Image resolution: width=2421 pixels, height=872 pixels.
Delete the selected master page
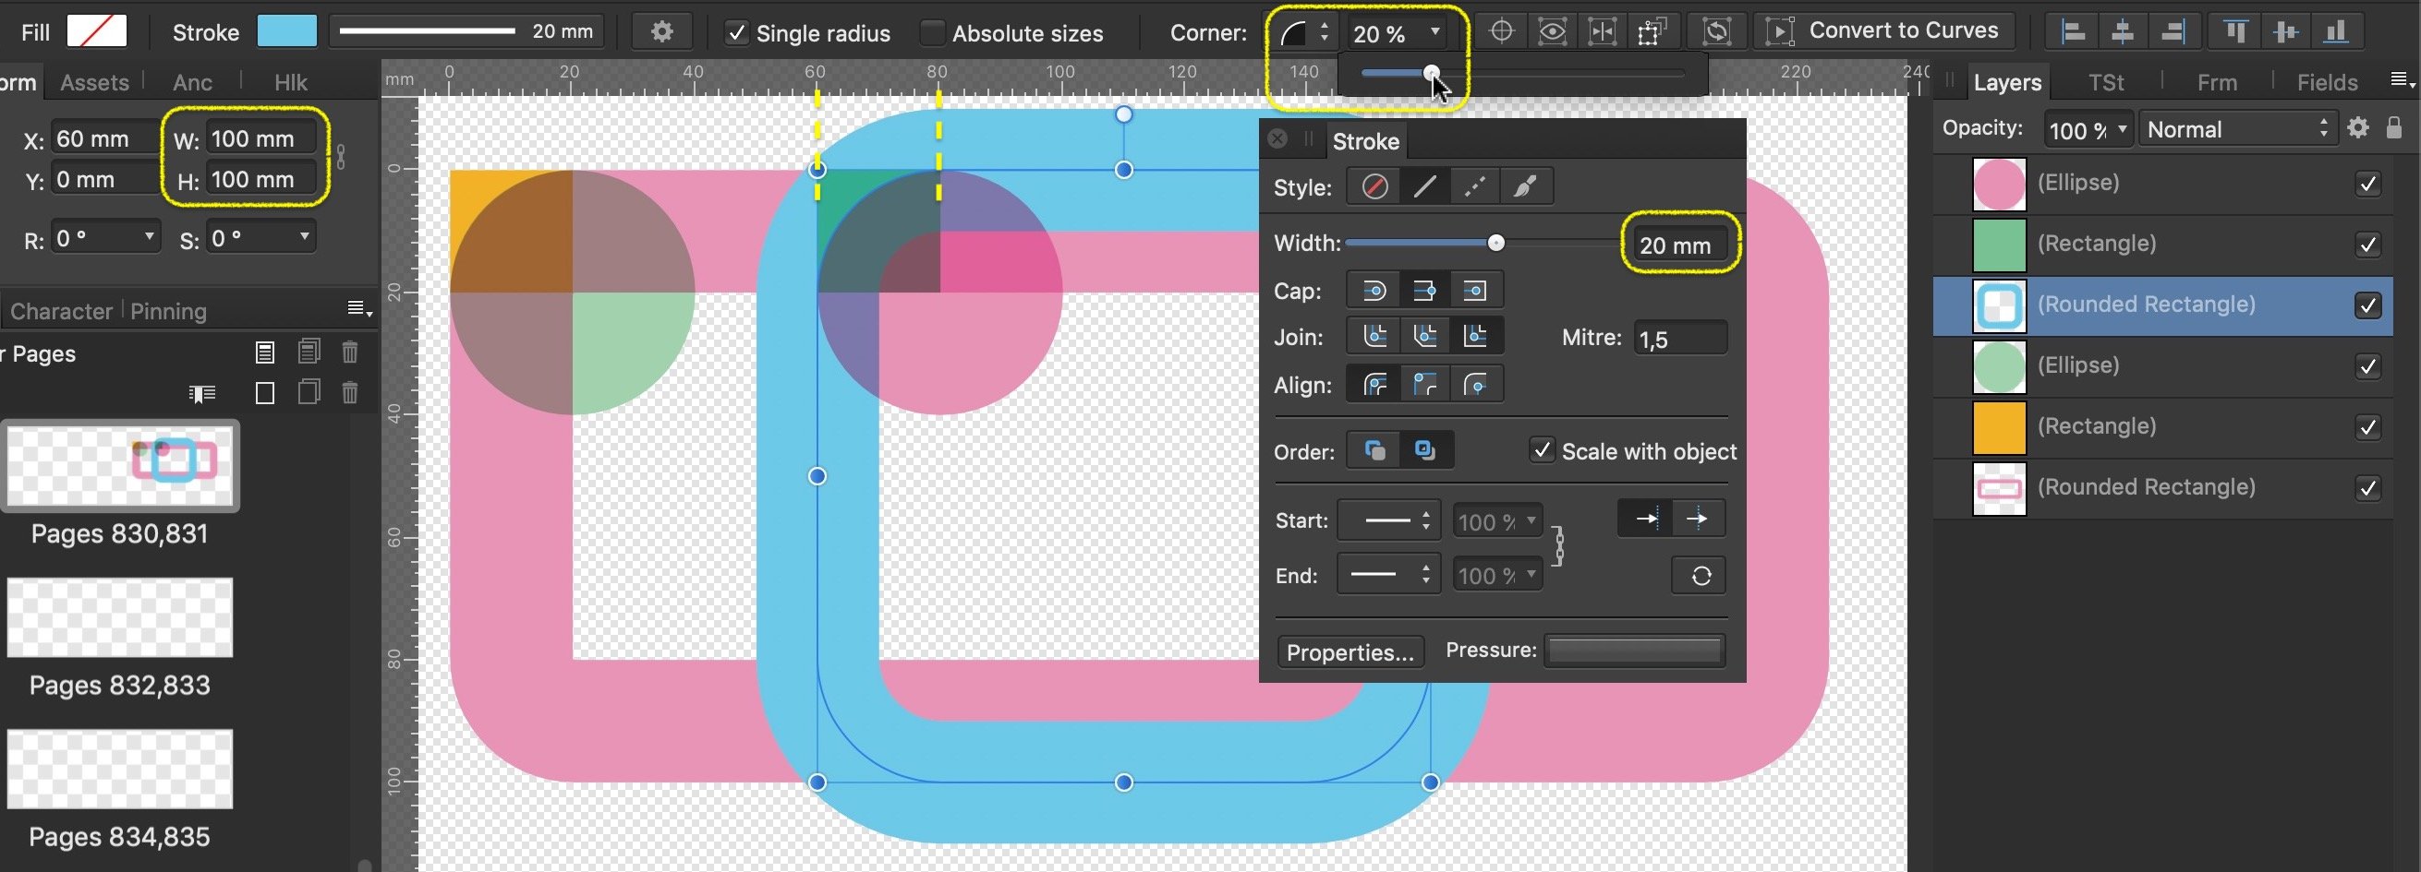pos(349,352)
